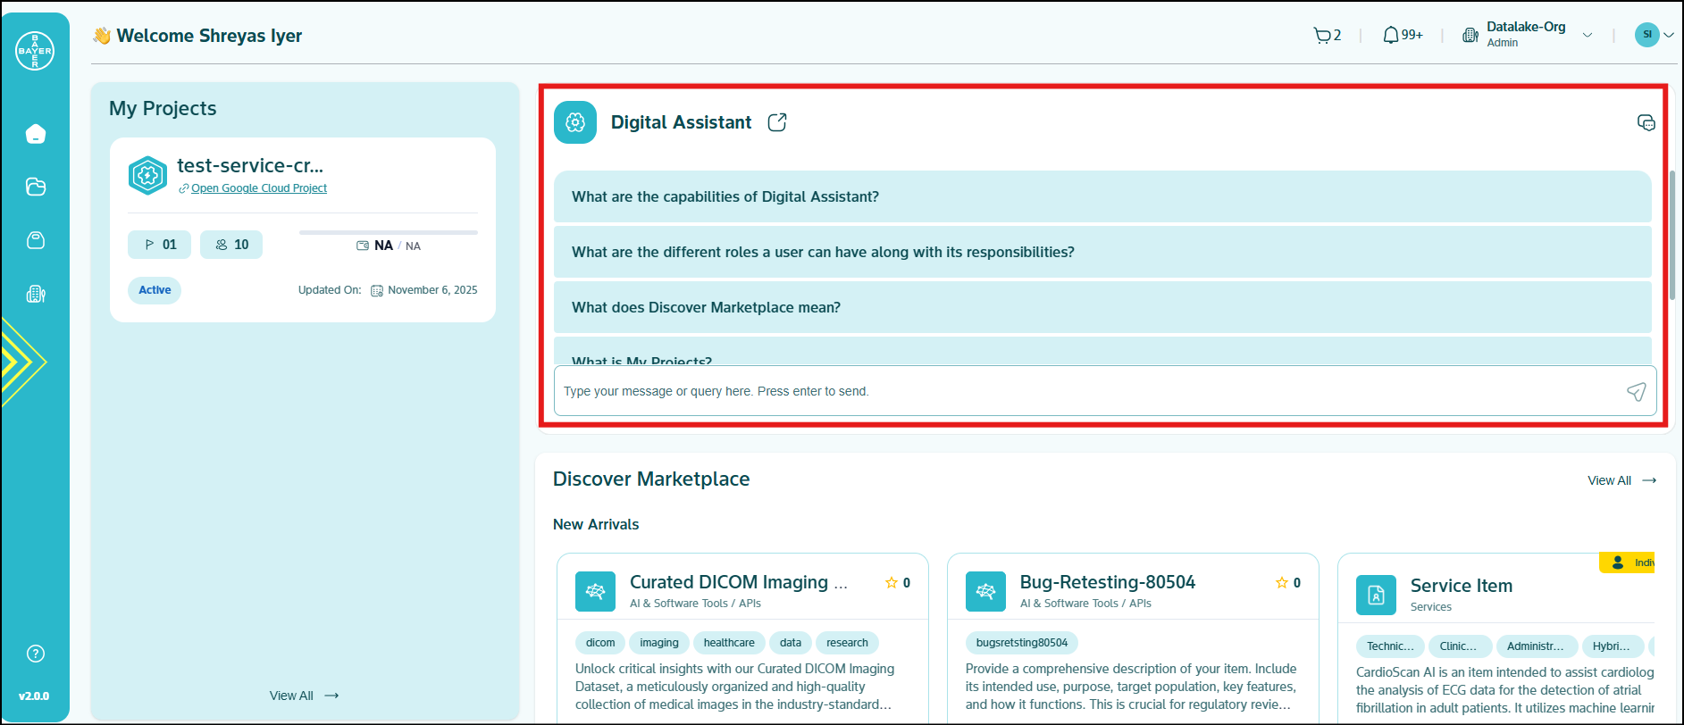Open Digital Assistant in new window
The image size is (1684, 725).
pos(777,122)
